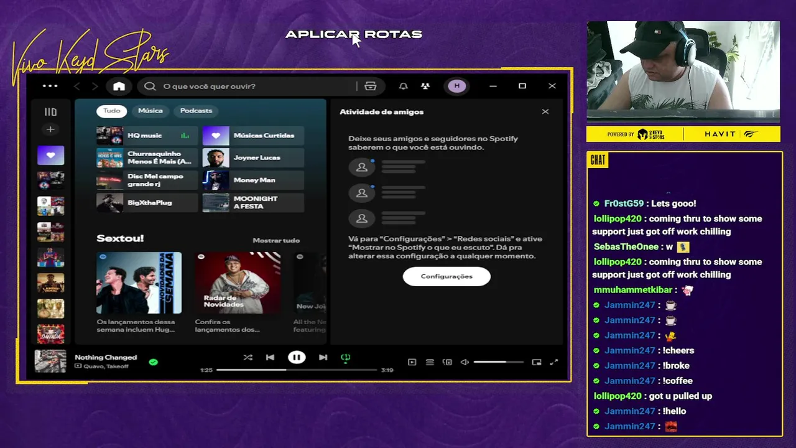
Task: Expand Your Library sidebar icon
Action: click(50, 112)
